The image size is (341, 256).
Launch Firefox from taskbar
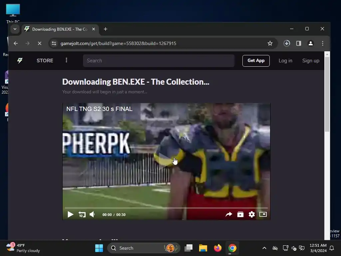point(217,248)
